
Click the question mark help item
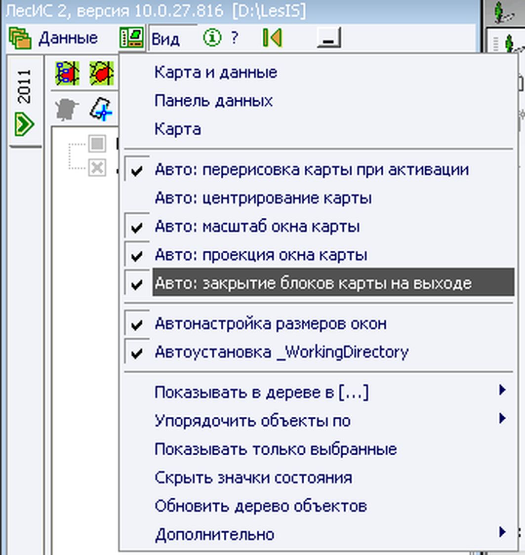[235, 38]
